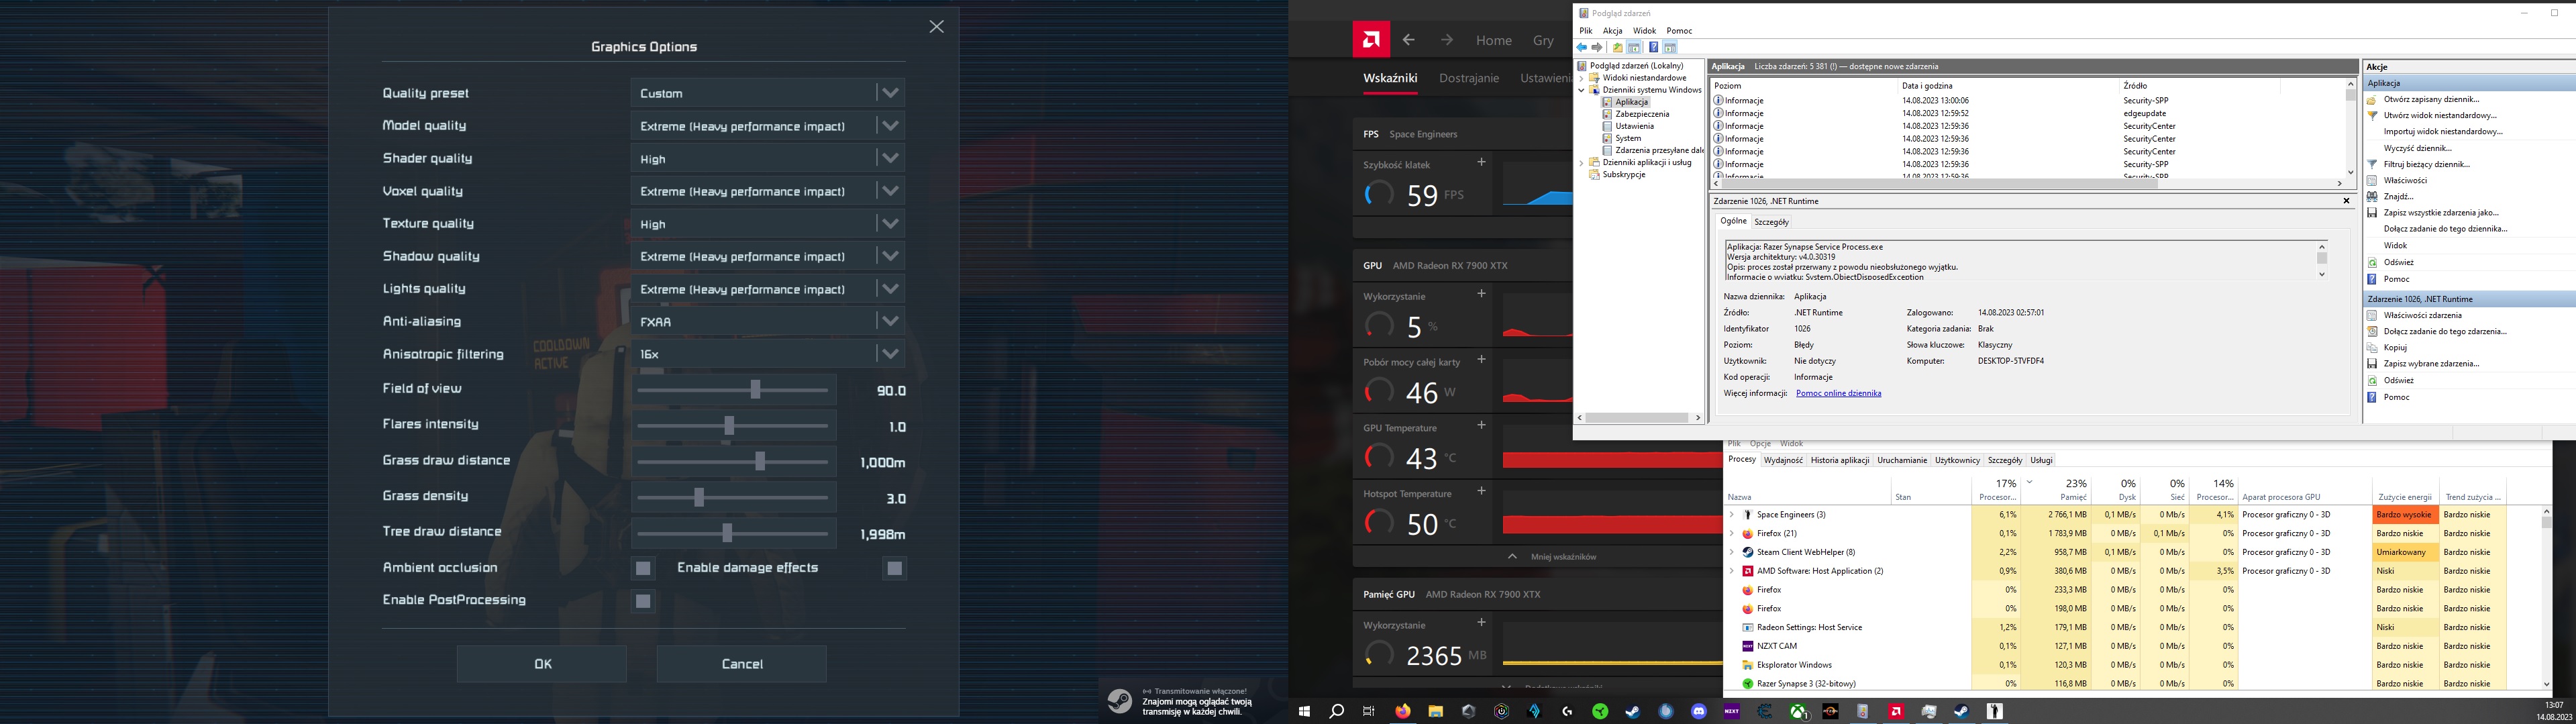Image resolution: width=2576 pixels, height=724 pixels.
Task: Open the Akcja menu in Event Viewer
Action: pyautogui.click(x=1612, y=31)
